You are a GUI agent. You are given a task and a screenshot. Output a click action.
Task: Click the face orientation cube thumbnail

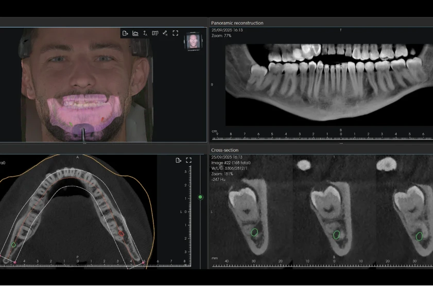(193, 41)
